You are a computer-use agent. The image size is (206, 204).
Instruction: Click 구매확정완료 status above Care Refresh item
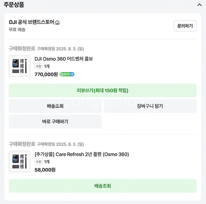[22, 144]
